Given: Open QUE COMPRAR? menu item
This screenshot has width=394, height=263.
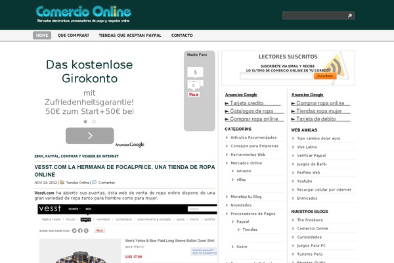Looking at the screenshot, I should pyautogui.click(x=74, y=36).
